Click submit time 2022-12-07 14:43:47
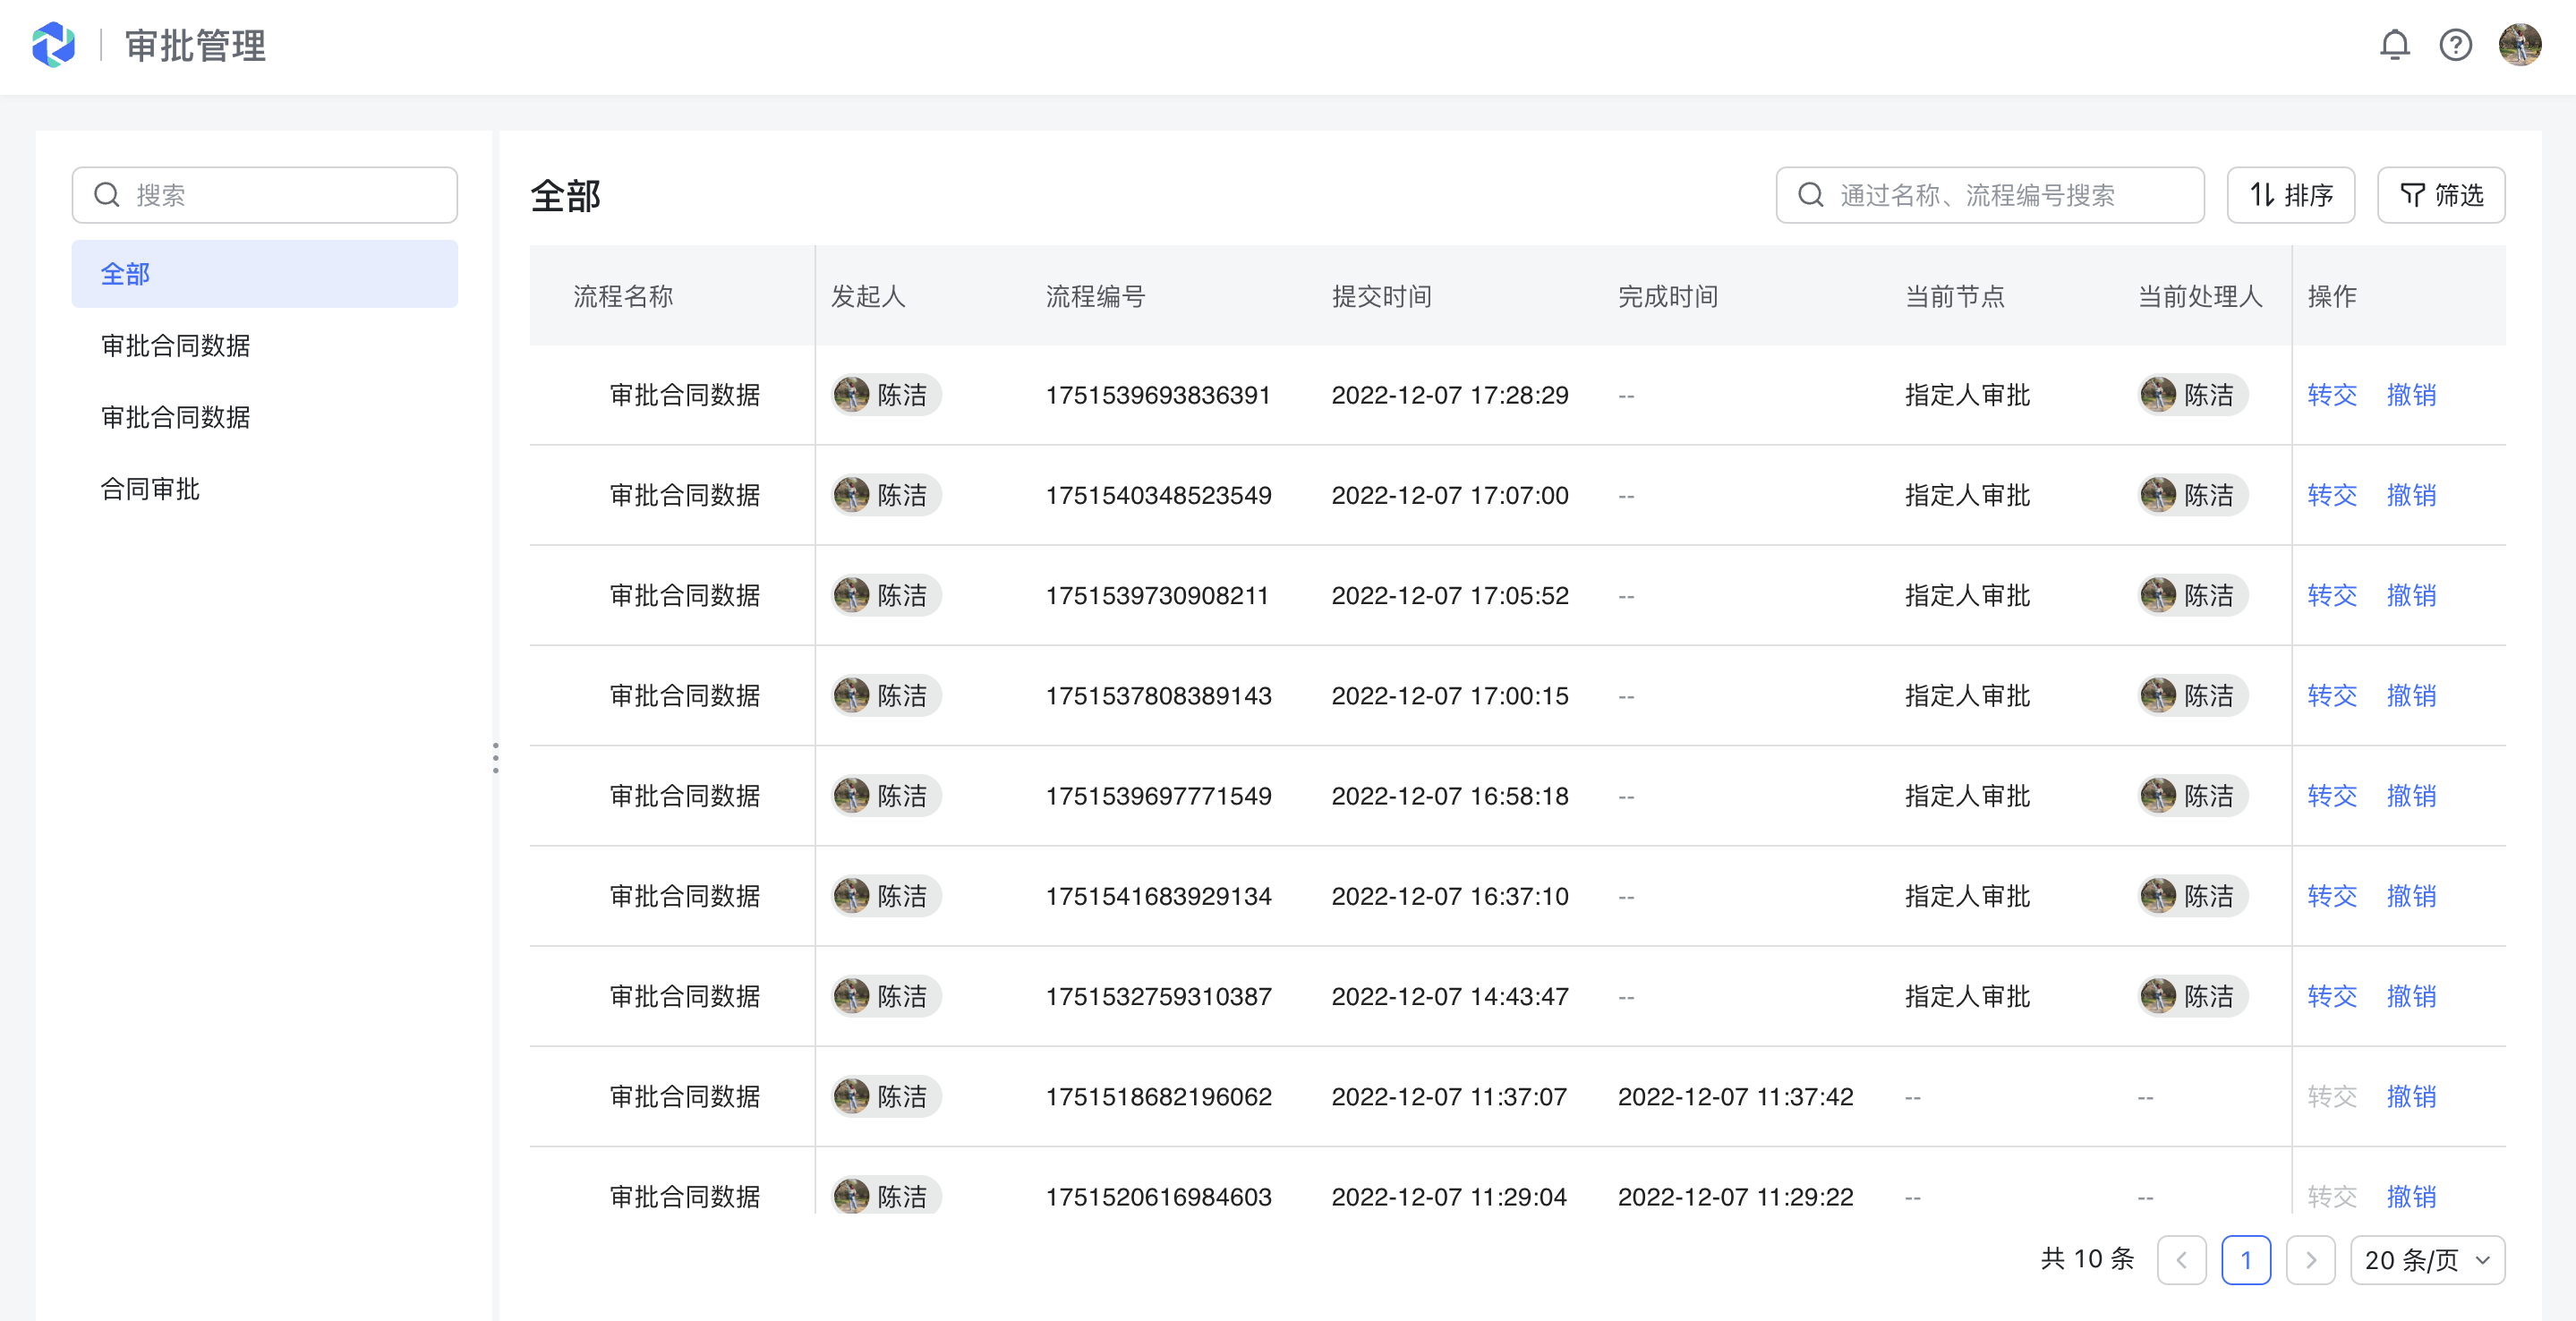This screenshot has height=1321, width=2576. tap(1450, 996)
